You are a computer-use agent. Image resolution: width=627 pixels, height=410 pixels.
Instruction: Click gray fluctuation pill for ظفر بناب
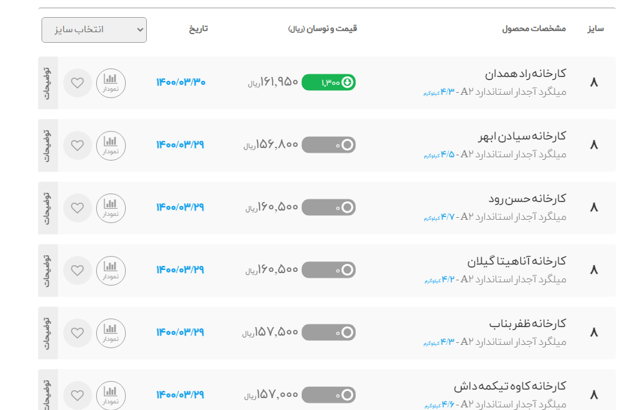tap(329, 333)
